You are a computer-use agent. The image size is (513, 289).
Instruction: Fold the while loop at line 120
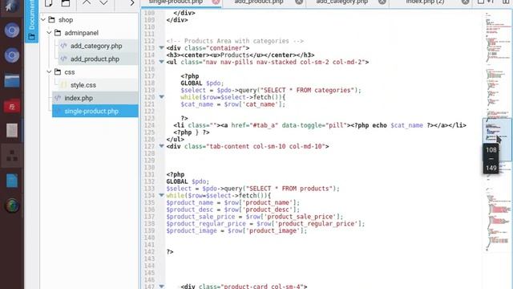coord(162,97)
